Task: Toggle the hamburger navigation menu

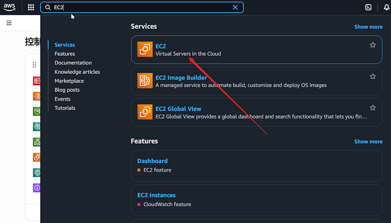Action: tap(9, 23)
